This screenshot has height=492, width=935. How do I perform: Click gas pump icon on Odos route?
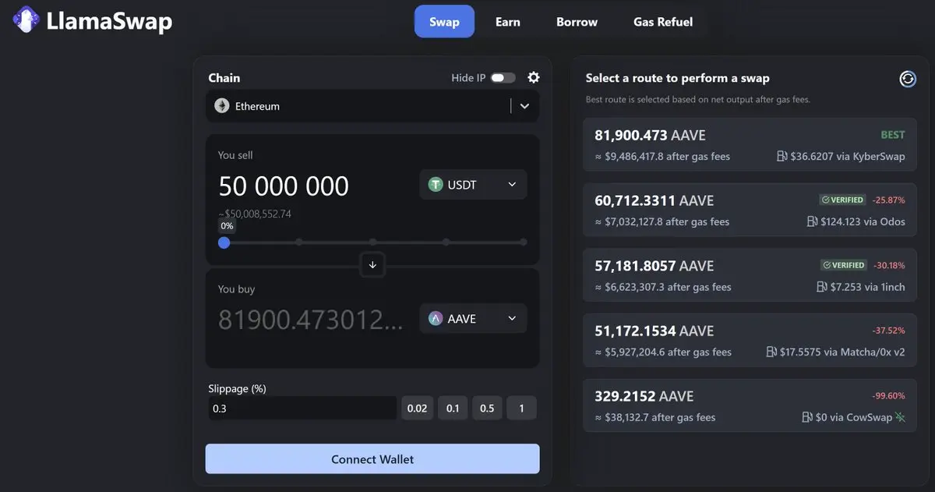click(813, 221)
